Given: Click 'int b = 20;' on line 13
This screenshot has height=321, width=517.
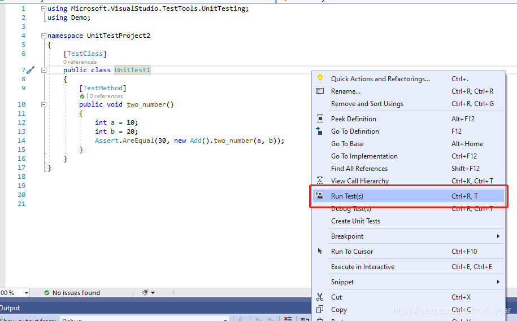Looking at the screenshot, I should point(116,131).
